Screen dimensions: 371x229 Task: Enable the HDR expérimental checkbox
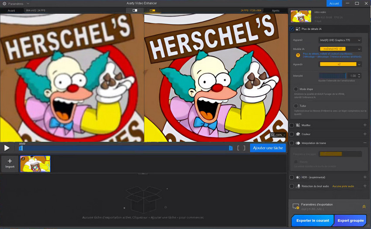(x=292, y=177)
